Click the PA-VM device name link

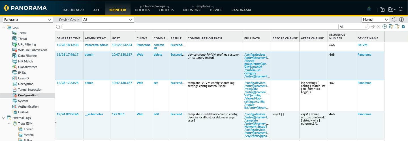pyautogui.click(x=363, y=45)
